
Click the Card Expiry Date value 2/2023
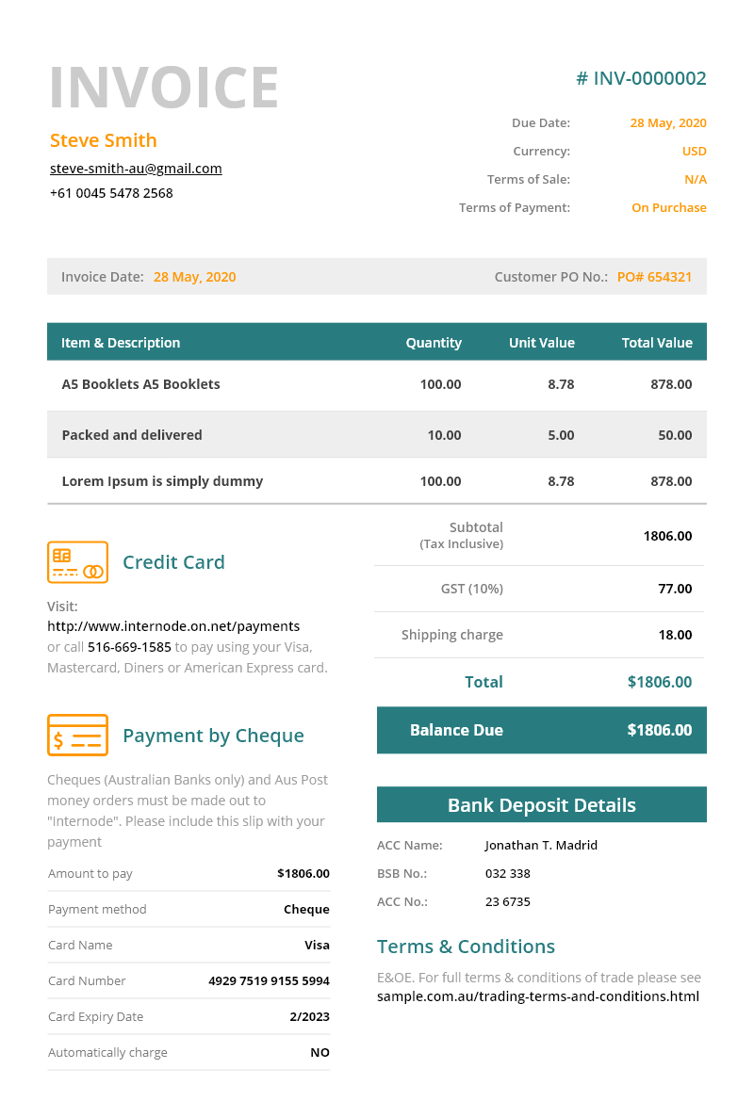pos(309,1017)
